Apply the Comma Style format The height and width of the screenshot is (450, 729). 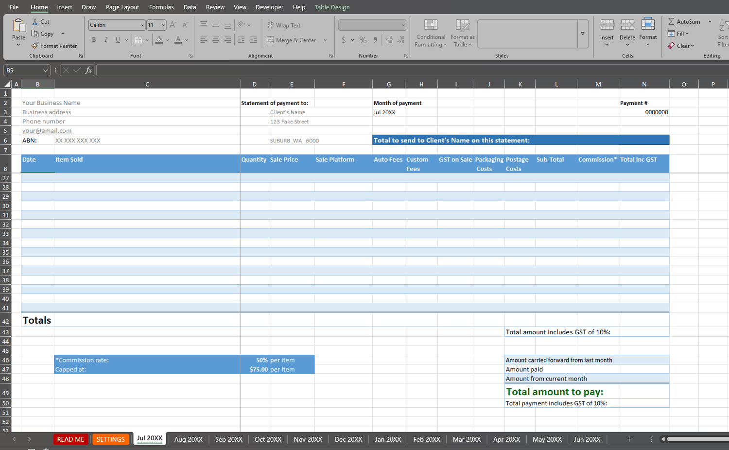click(375, 40)
